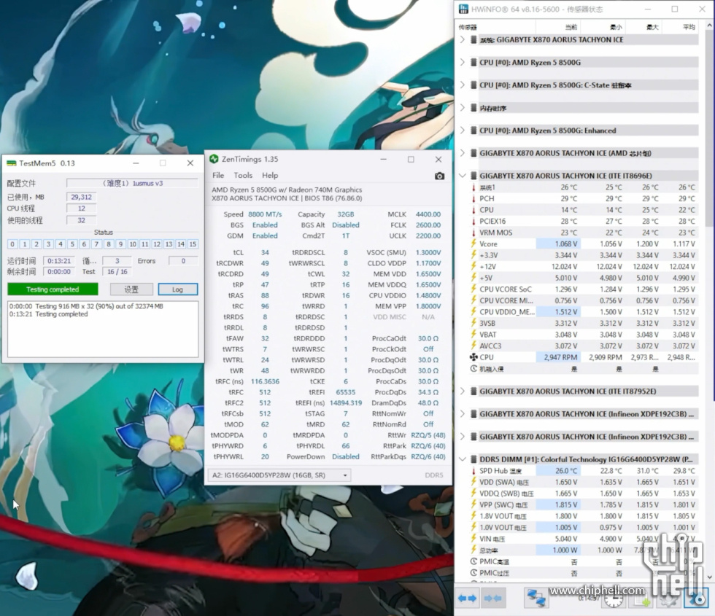This screenshot has height=616, width=715.
Task: Click the TestMem5 log output text area
Action: (x=103, y=329)
